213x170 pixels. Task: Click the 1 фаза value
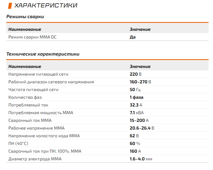[x=136, y=97]
